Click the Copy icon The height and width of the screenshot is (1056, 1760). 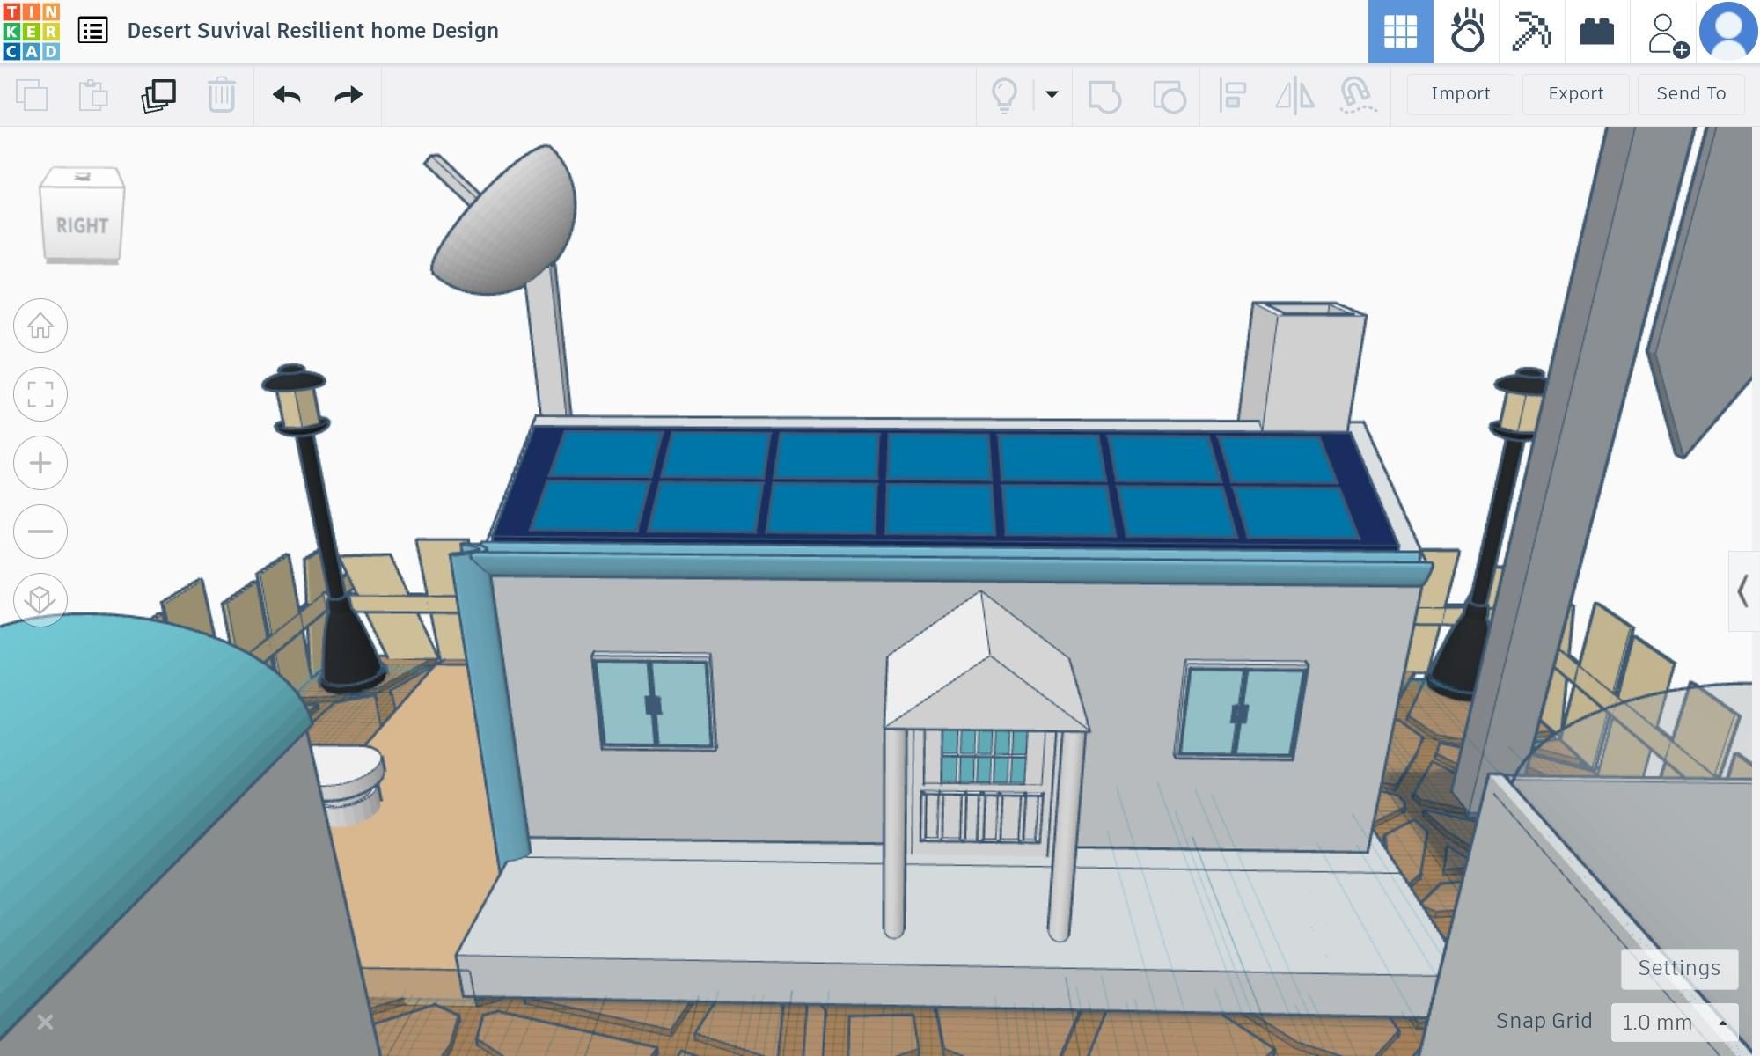point(33,95)
